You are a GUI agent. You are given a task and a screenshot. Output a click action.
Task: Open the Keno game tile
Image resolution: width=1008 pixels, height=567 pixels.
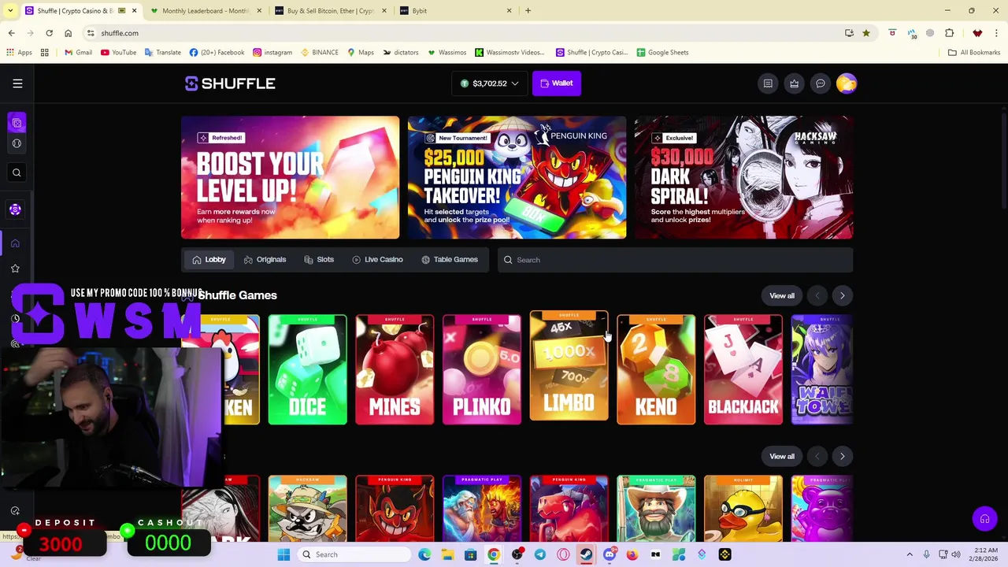(x=656, y=369)
